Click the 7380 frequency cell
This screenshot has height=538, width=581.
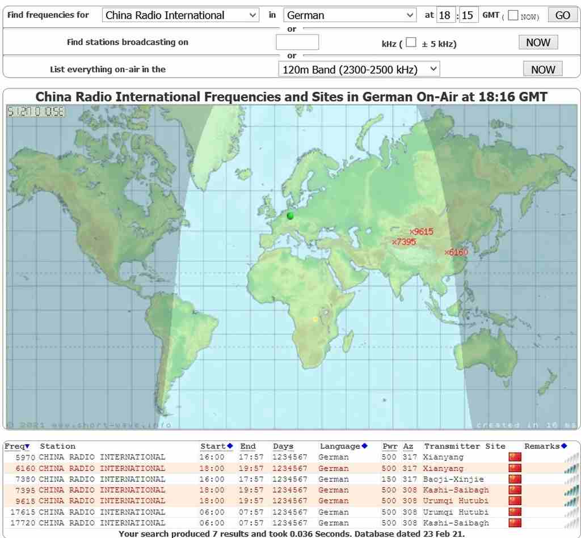26,479
